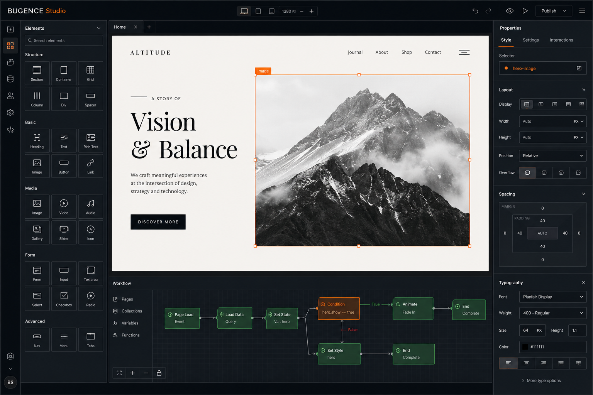Select first Overflow option

[x=527, y=173]
